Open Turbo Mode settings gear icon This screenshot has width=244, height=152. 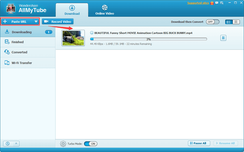click(63, 143)
